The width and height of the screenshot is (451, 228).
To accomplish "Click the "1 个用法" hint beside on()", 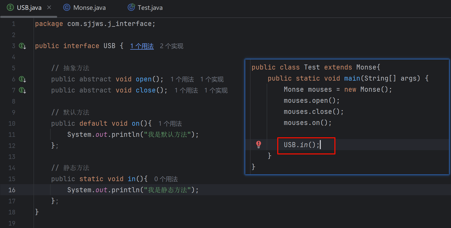I will point(170,124).
